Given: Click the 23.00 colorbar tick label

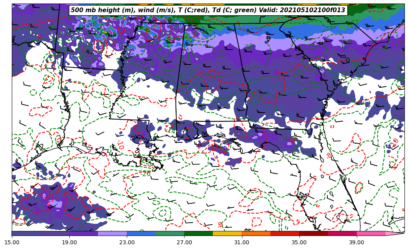Looking at the screenshot, I should [127, 242].
